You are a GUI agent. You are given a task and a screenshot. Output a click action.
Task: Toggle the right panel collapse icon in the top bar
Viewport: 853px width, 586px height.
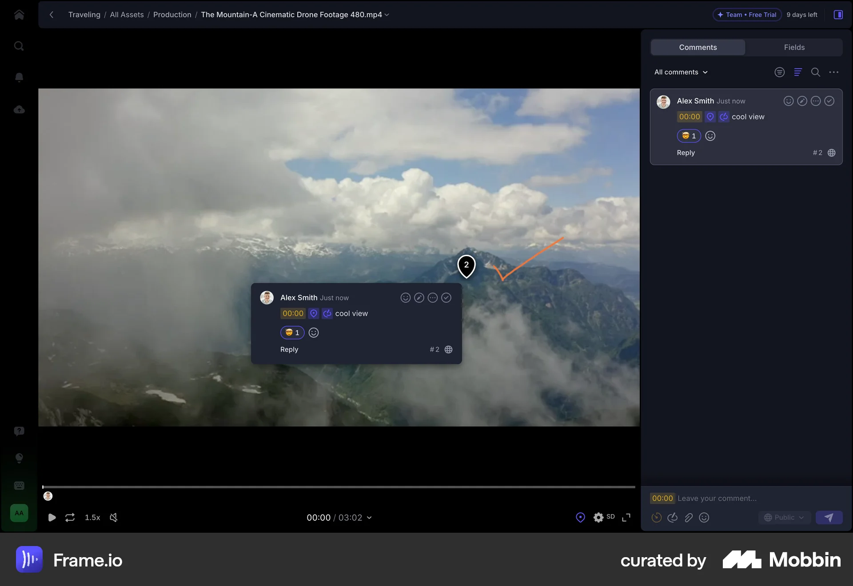point(838,15)
